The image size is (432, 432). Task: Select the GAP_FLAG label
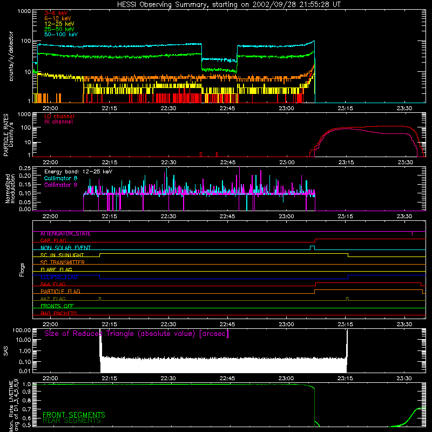[x=53, y=240]
